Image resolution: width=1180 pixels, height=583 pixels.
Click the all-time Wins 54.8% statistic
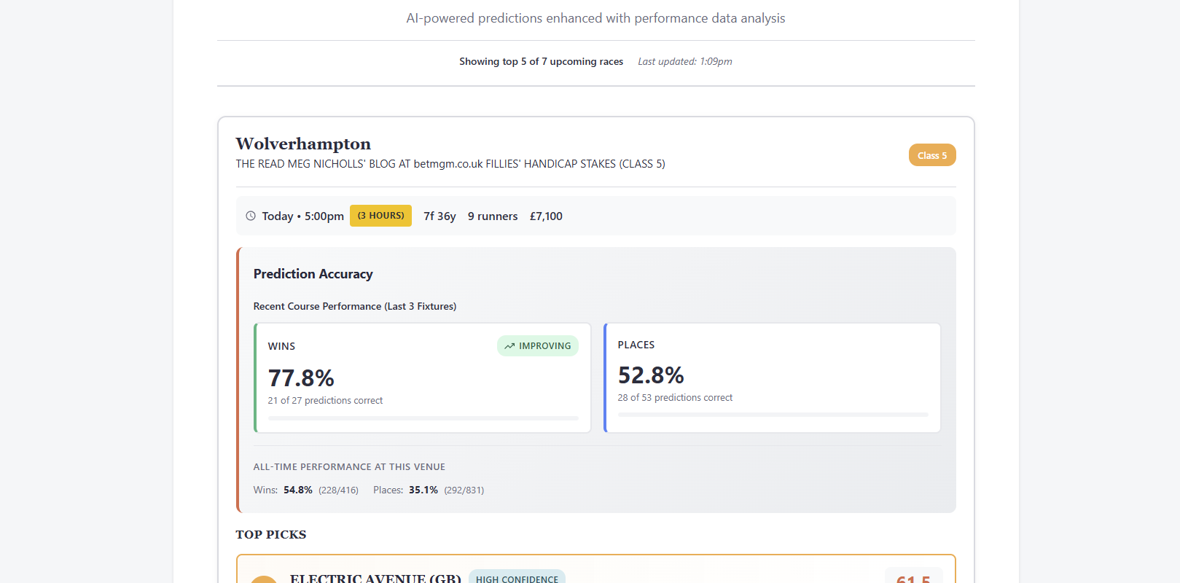298,490
